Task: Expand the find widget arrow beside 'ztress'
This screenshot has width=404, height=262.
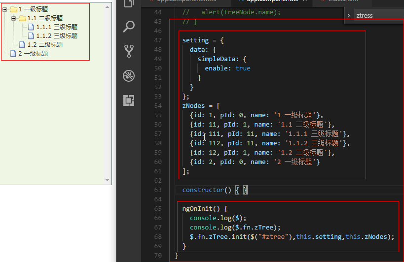Action: pyautogui.click(x=349, y=16)
